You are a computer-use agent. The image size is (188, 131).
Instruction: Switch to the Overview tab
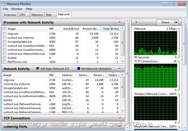(10, 15)
